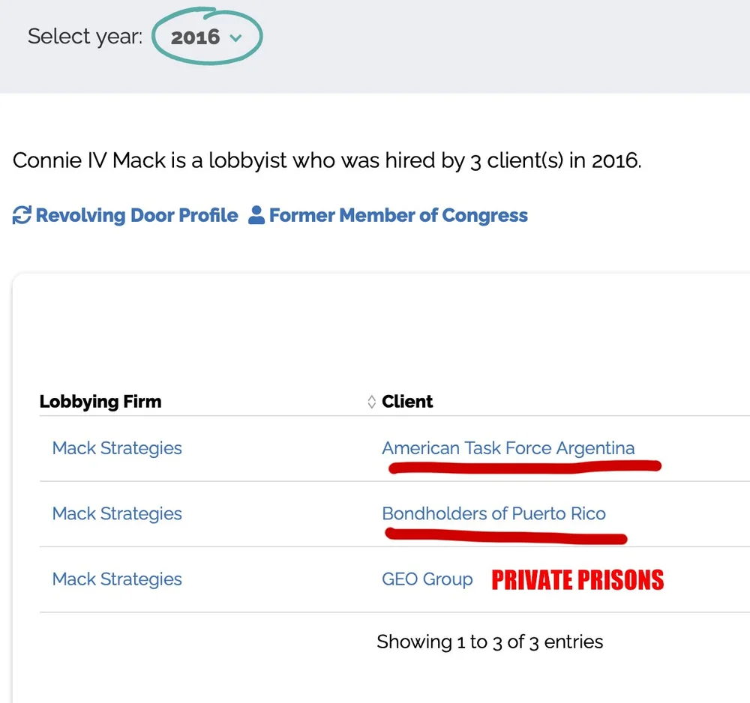The height and width of the screenshot is (703, 750).
Task: Click the revolving door arrows icon
Action: [x=22, y=216]
